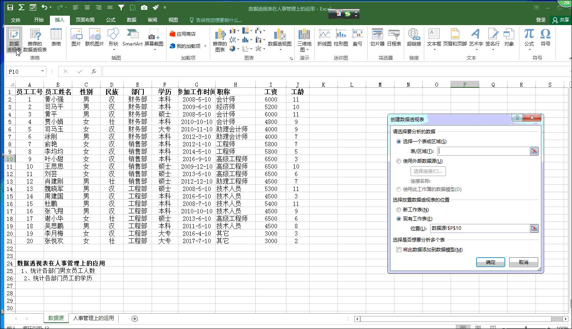
Task: Click the Sign in (登录) link
Action: (541, 20)
